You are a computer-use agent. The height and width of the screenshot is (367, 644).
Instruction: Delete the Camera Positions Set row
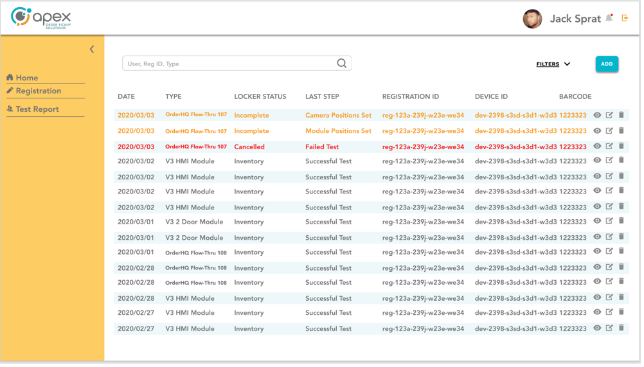[x=622, y=115]
